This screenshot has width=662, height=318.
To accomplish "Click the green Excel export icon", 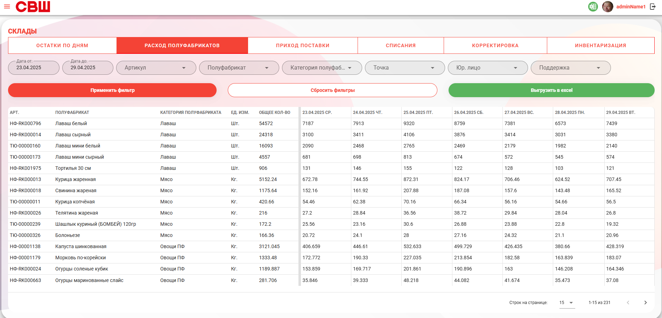I will point(593,7).
